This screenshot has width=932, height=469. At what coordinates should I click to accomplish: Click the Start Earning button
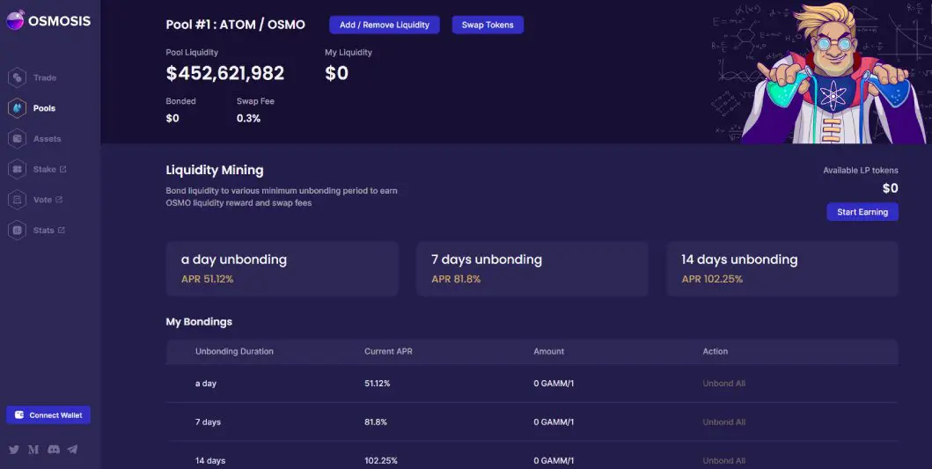(x=862, y=211)
